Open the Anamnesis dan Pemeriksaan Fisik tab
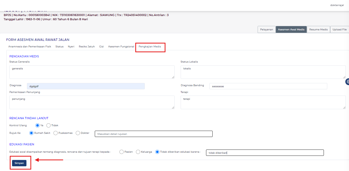349x171 pixels. click(x=30, y=47)
